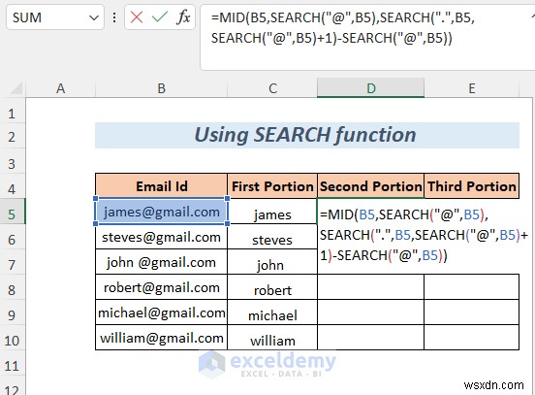This screenshot has height=395, width=535.
Task: Confirm formula with the checkmark Enter icon
Action: tap(159, 16)
